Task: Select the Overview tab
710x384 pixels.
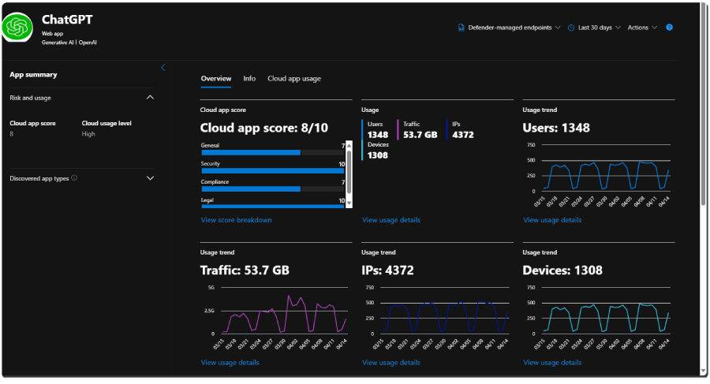Action: click(216, 78)
